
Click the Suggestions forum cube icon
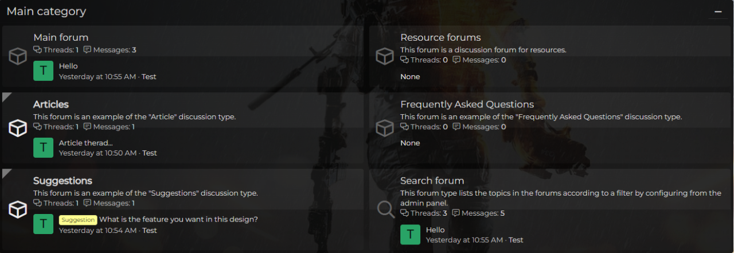(18, 209)
